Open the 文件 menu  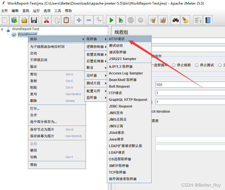click(x=4, y=11)
